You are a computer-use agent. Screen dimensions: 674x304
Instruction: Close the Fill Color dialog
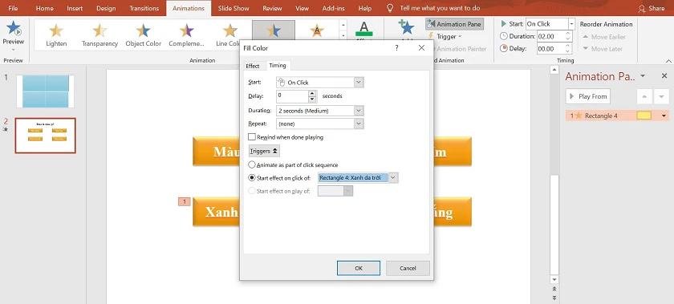(421, 48)
